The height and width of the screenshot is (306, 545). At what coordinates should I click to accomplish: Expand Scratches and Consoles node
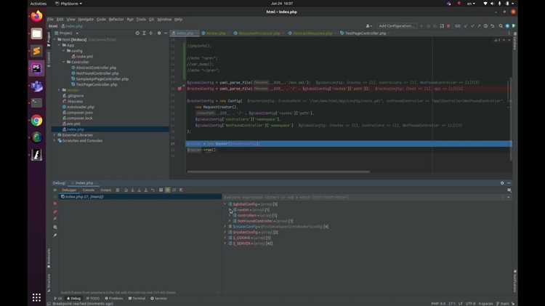pyautogui.click(x=54, y=140)
